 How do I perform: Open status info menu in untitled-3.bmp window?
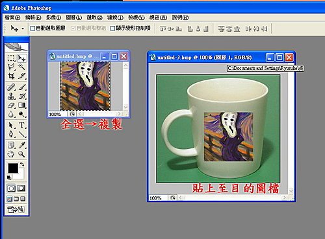click(173, 198)
